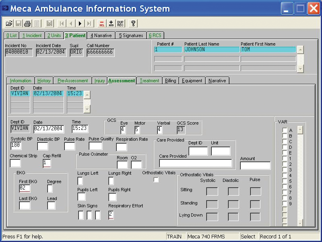Click the Open folder toolbar icon
This screenshot has width=322, height=242.
(9, 24)
